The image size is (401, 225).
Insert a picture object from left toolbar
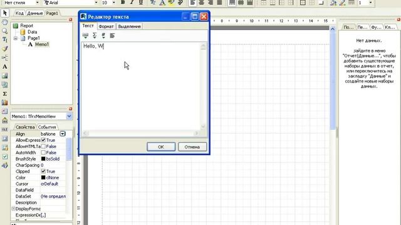point(4,76)
